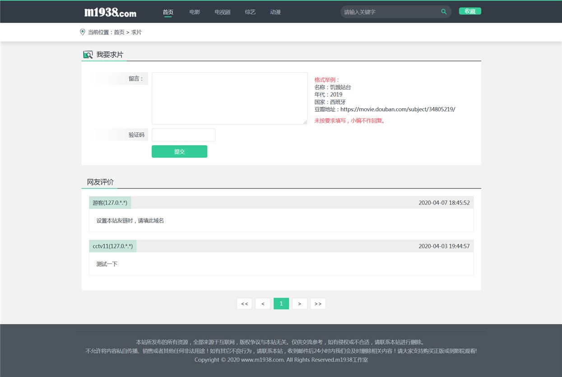Click comment 测试一下
This screenshot has height=377, width=562.
click(x=107, y=264)
